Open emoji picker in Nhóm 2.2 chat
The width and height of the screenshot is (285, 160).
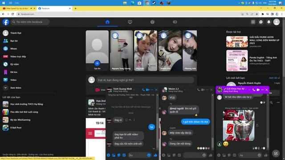[204, 155]
